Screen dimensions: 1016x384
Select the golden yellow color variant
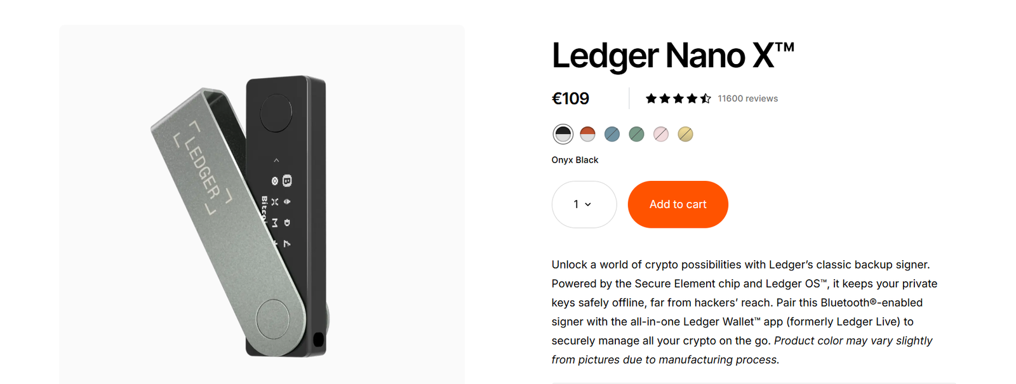[x=685, y=134]
